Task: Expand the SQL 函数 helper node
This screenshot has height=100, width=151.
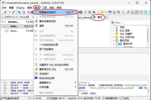Action: [x=113, y=31]
